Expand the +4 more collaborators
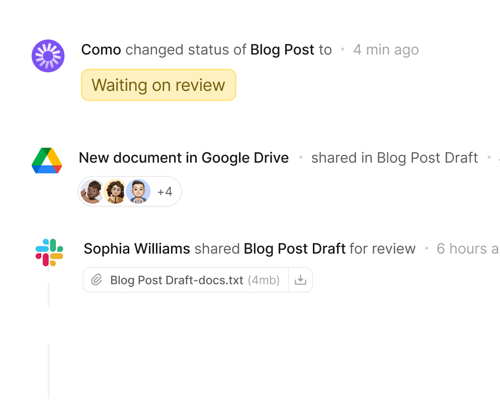The image size is (500, 409). [165, 192]
